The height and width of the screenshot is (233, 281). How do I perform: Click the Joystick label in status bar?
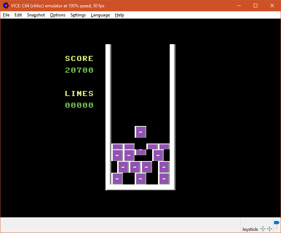click(250, 229)
